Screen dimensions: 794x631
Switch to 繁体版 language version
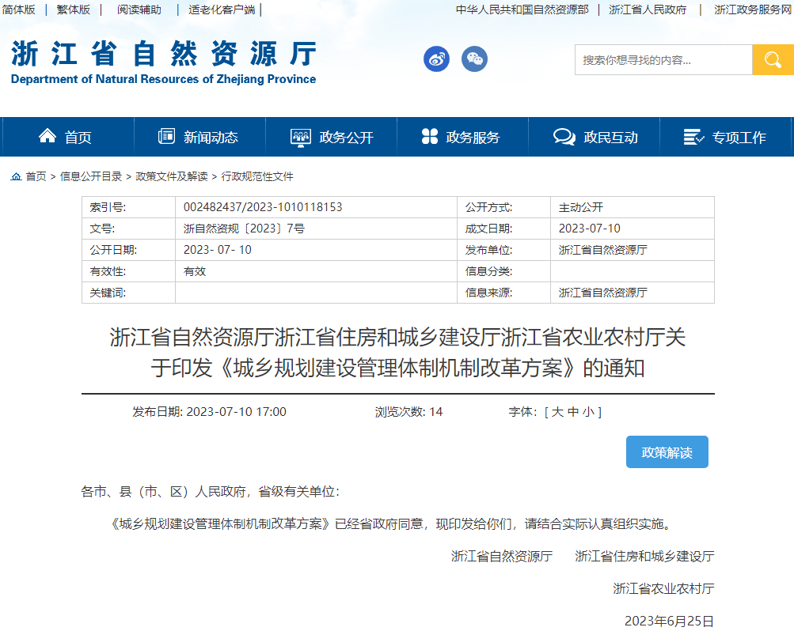[x=73, y=9]
